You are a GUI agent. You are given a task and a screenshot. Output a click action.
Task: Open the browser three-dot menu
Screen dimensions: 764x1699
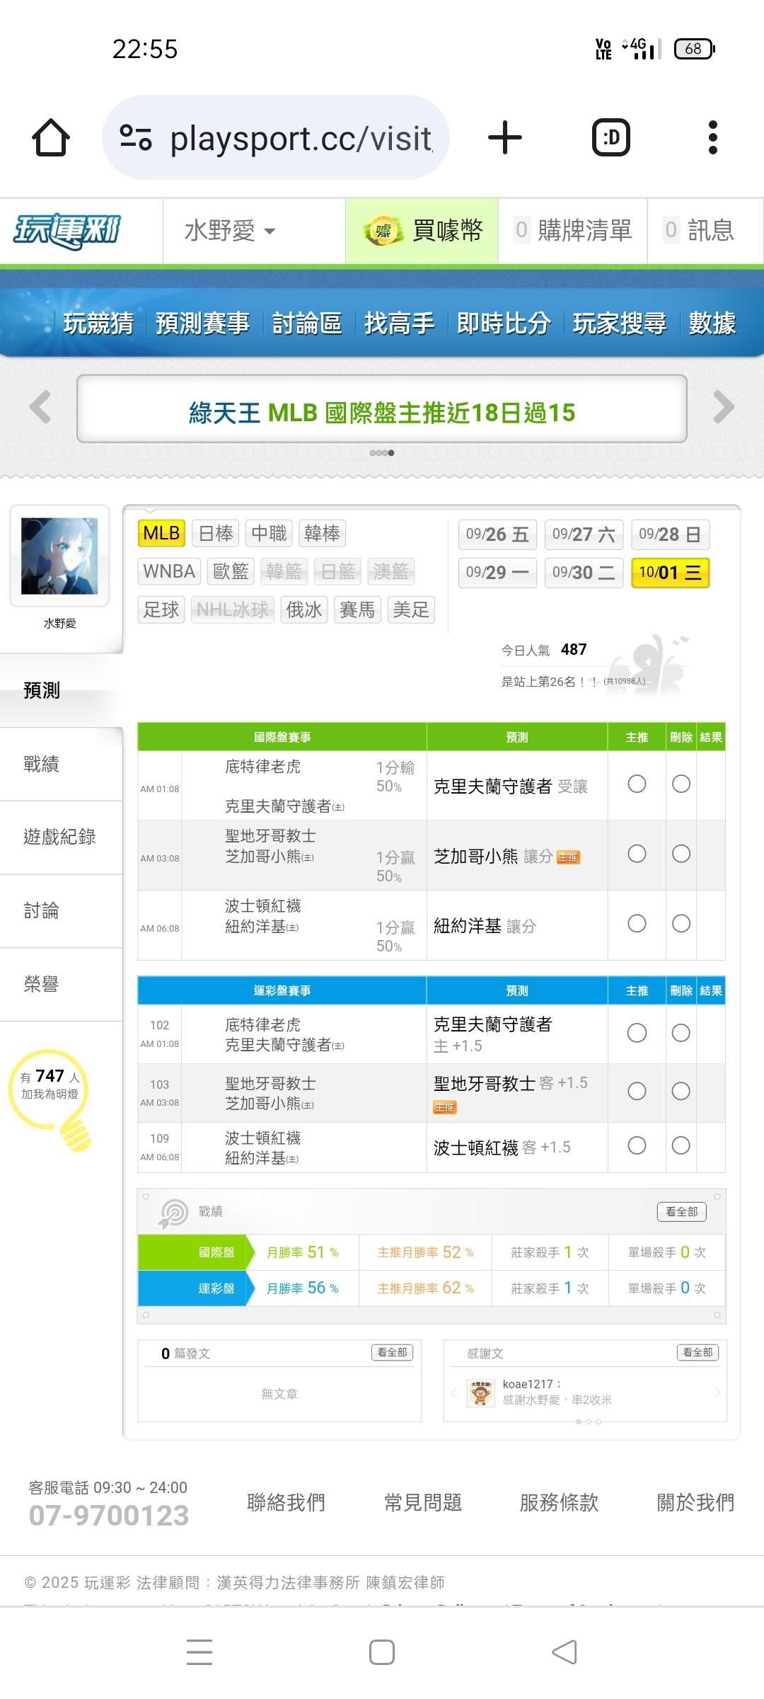point(712,137)
